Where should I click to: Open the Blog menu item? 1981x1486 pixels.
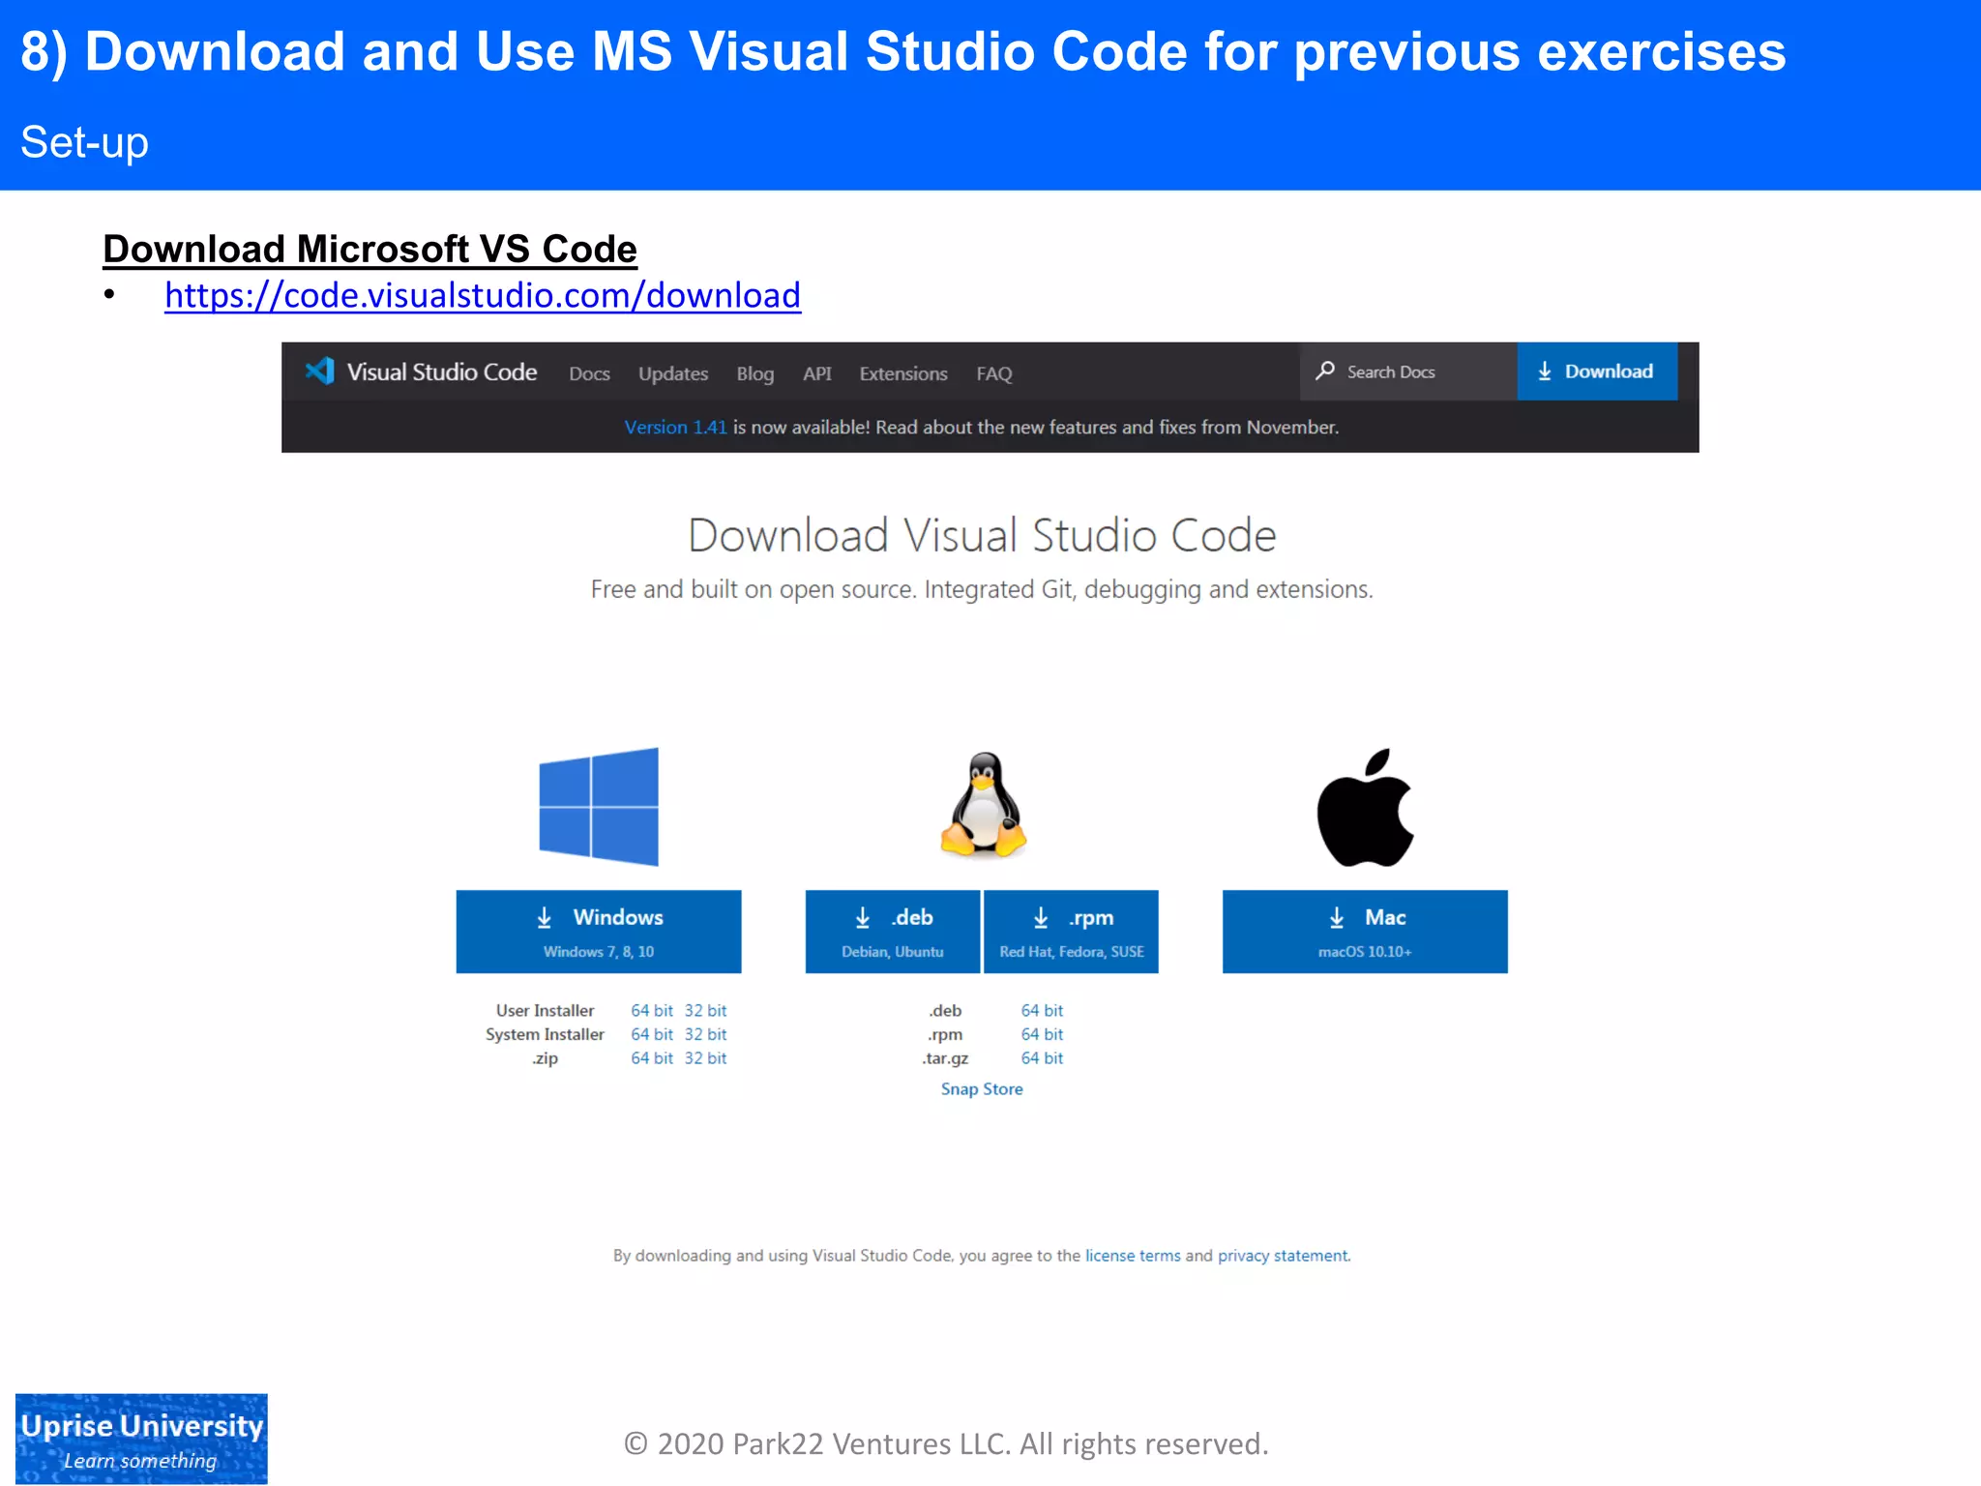coord(754,373)
